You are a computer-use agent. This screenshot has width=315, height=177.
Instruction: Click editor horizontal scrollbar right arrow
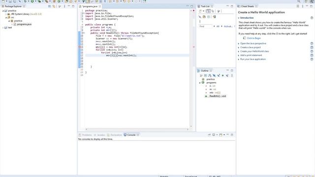pos(188,129)
